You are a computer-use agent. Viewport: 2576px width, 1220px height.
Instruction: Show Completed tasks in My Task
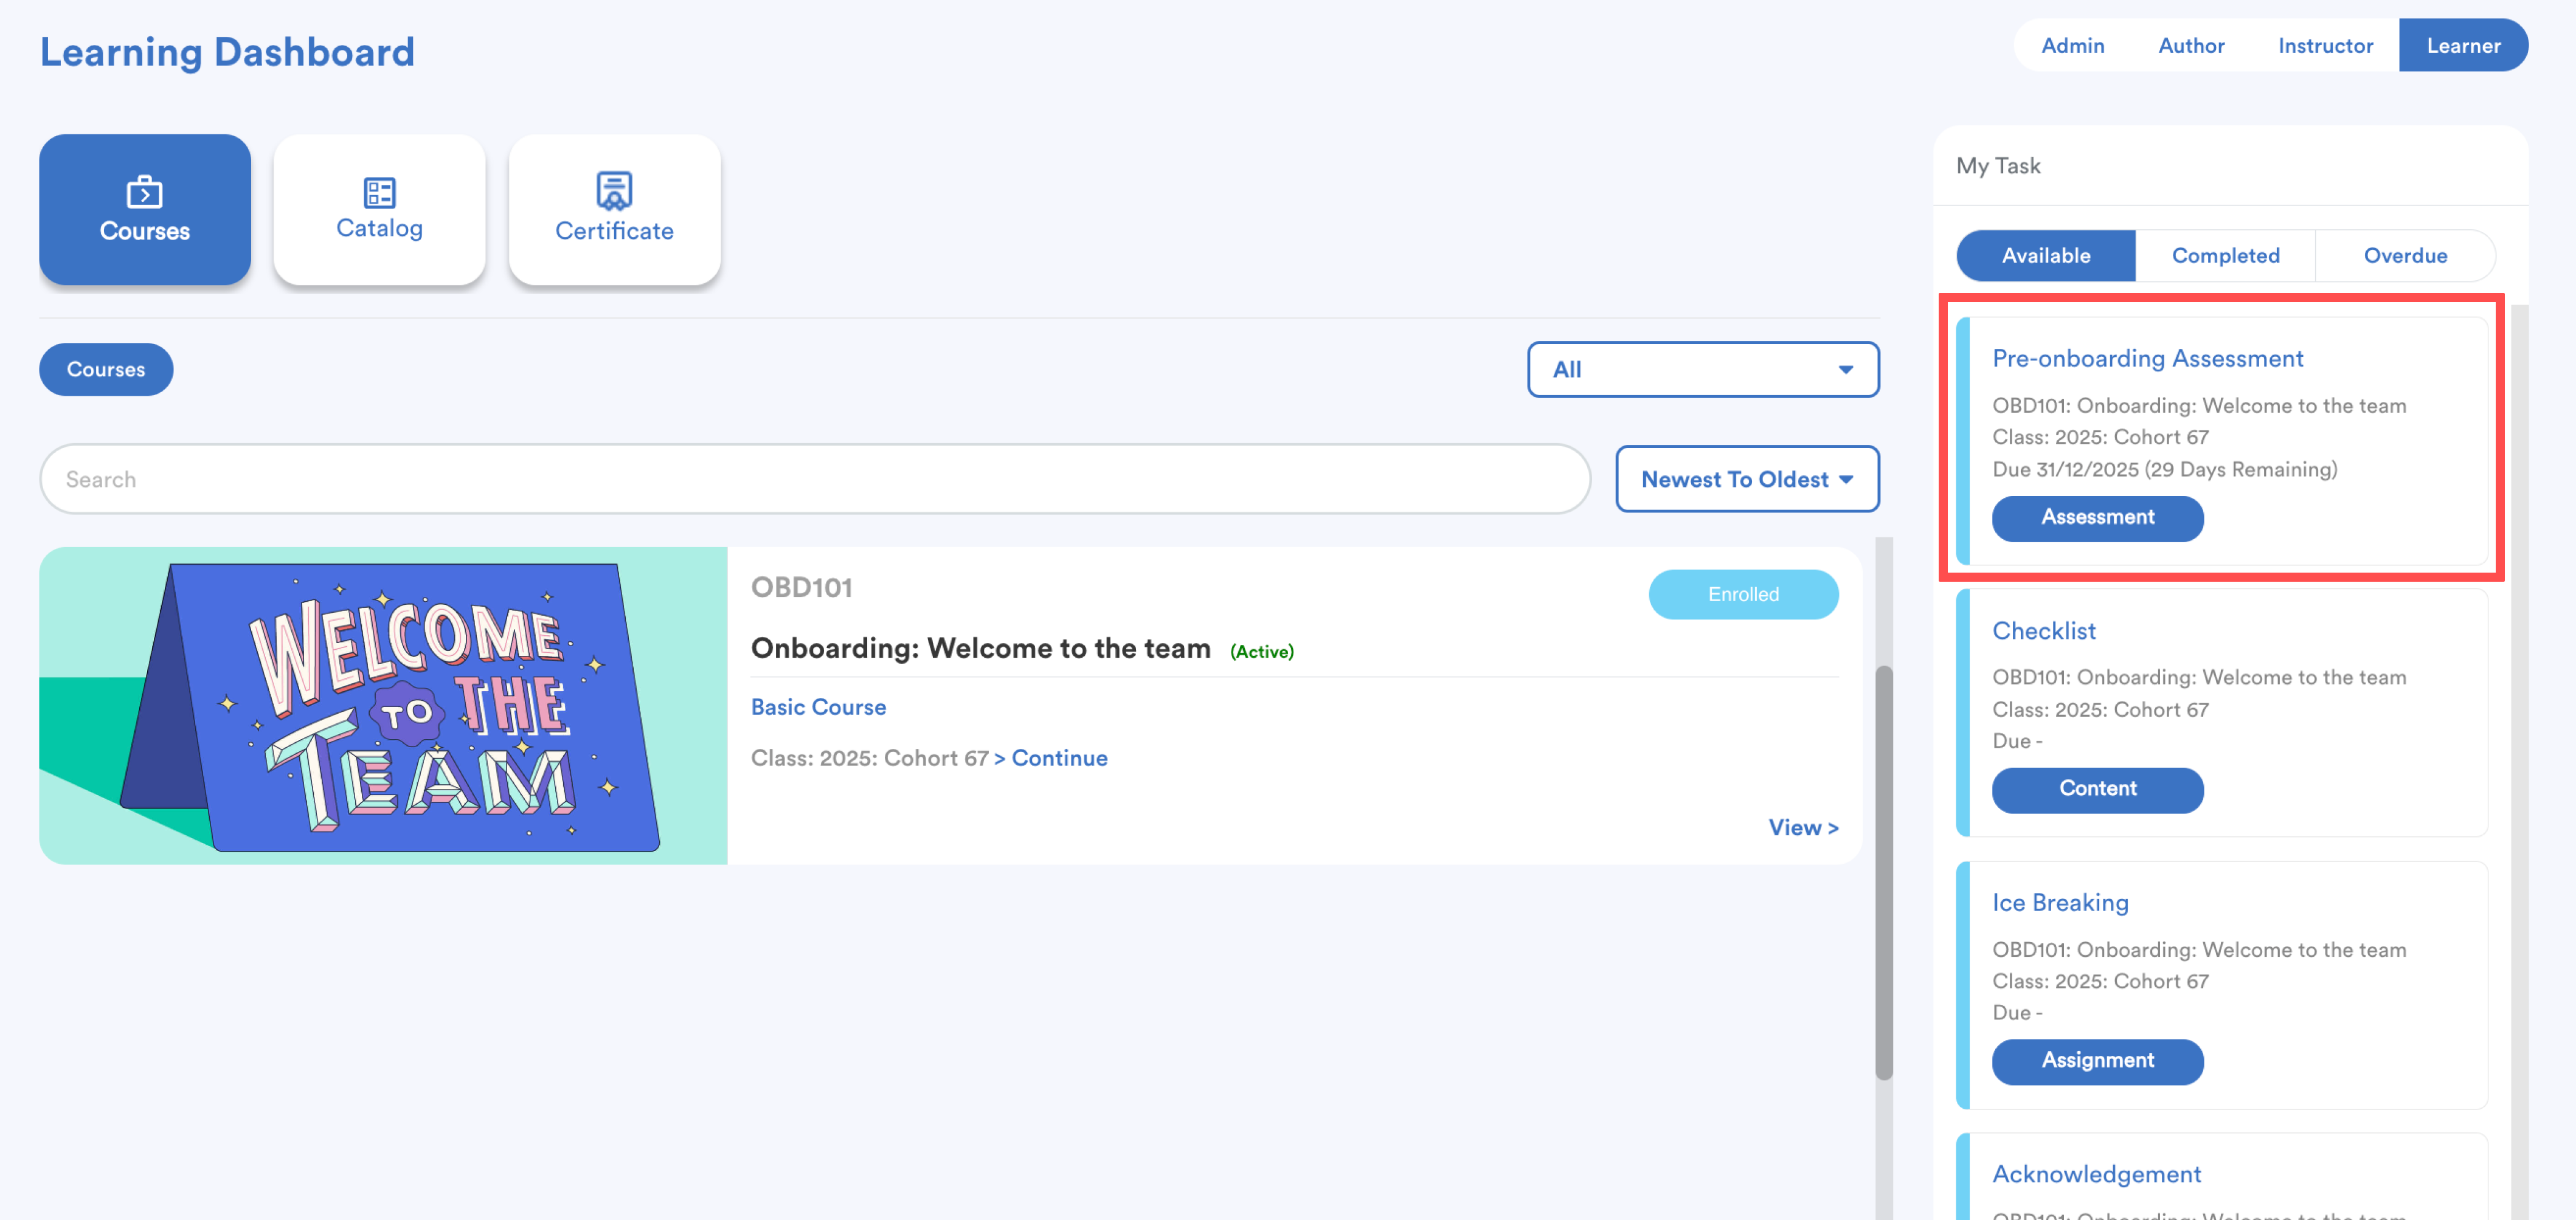click(2225, 256)
